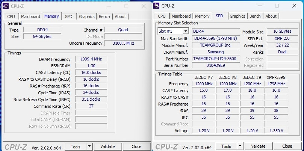Click the Command Rate 2T value

click(91, 106)
